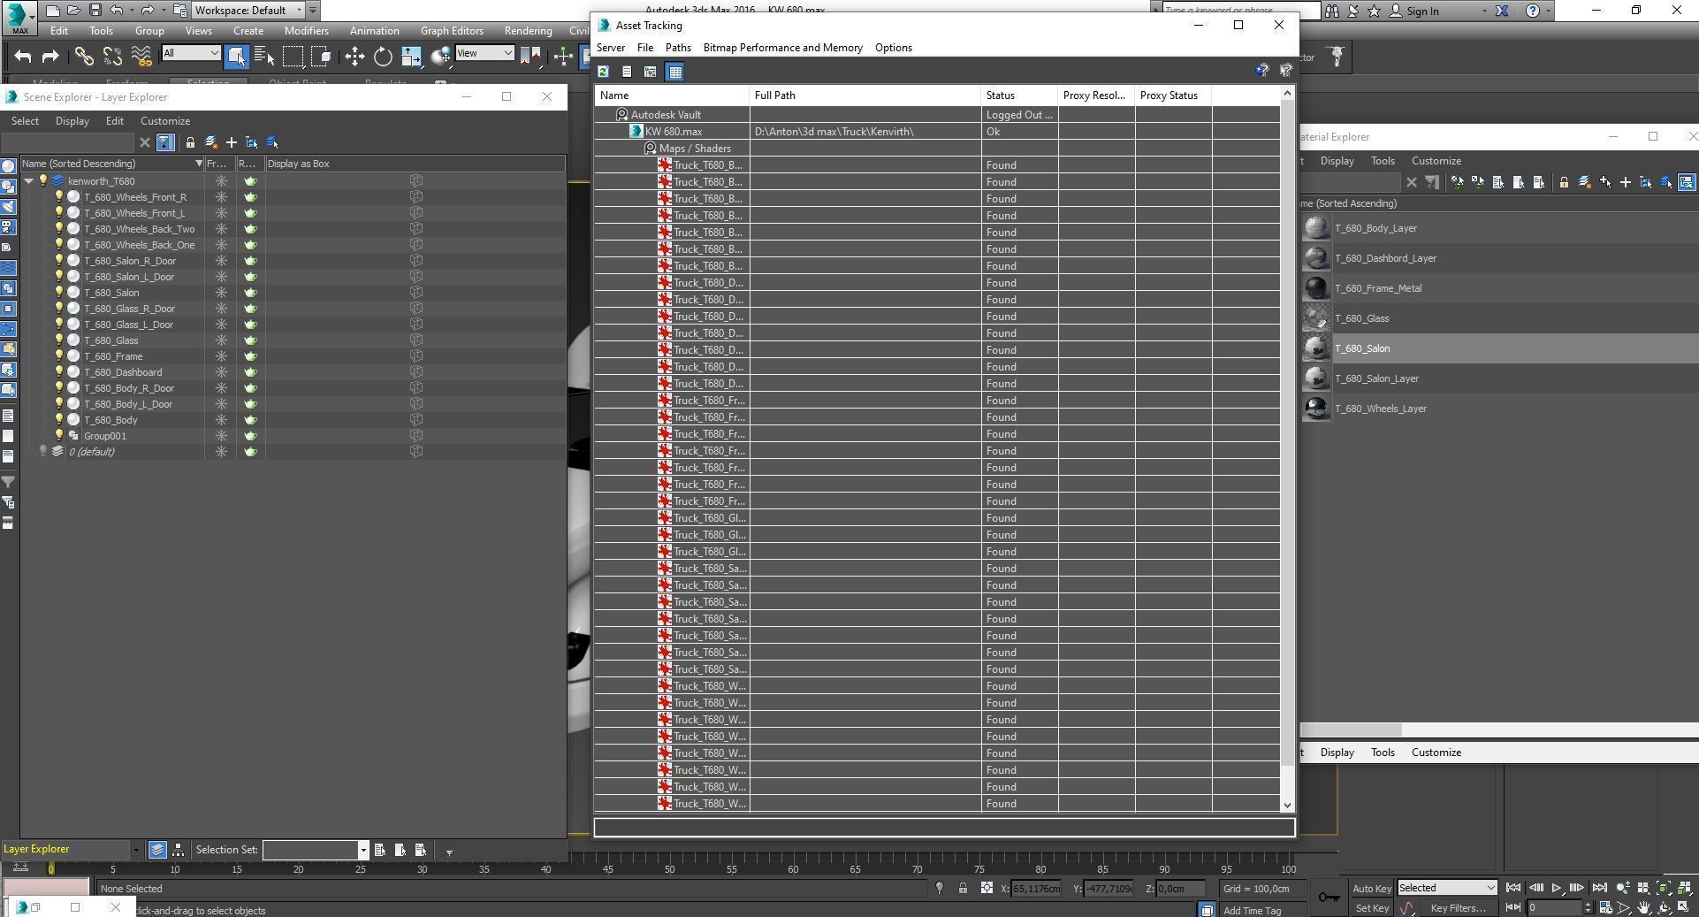Toggle visibility of T_680_Body layer

point(59,419)
